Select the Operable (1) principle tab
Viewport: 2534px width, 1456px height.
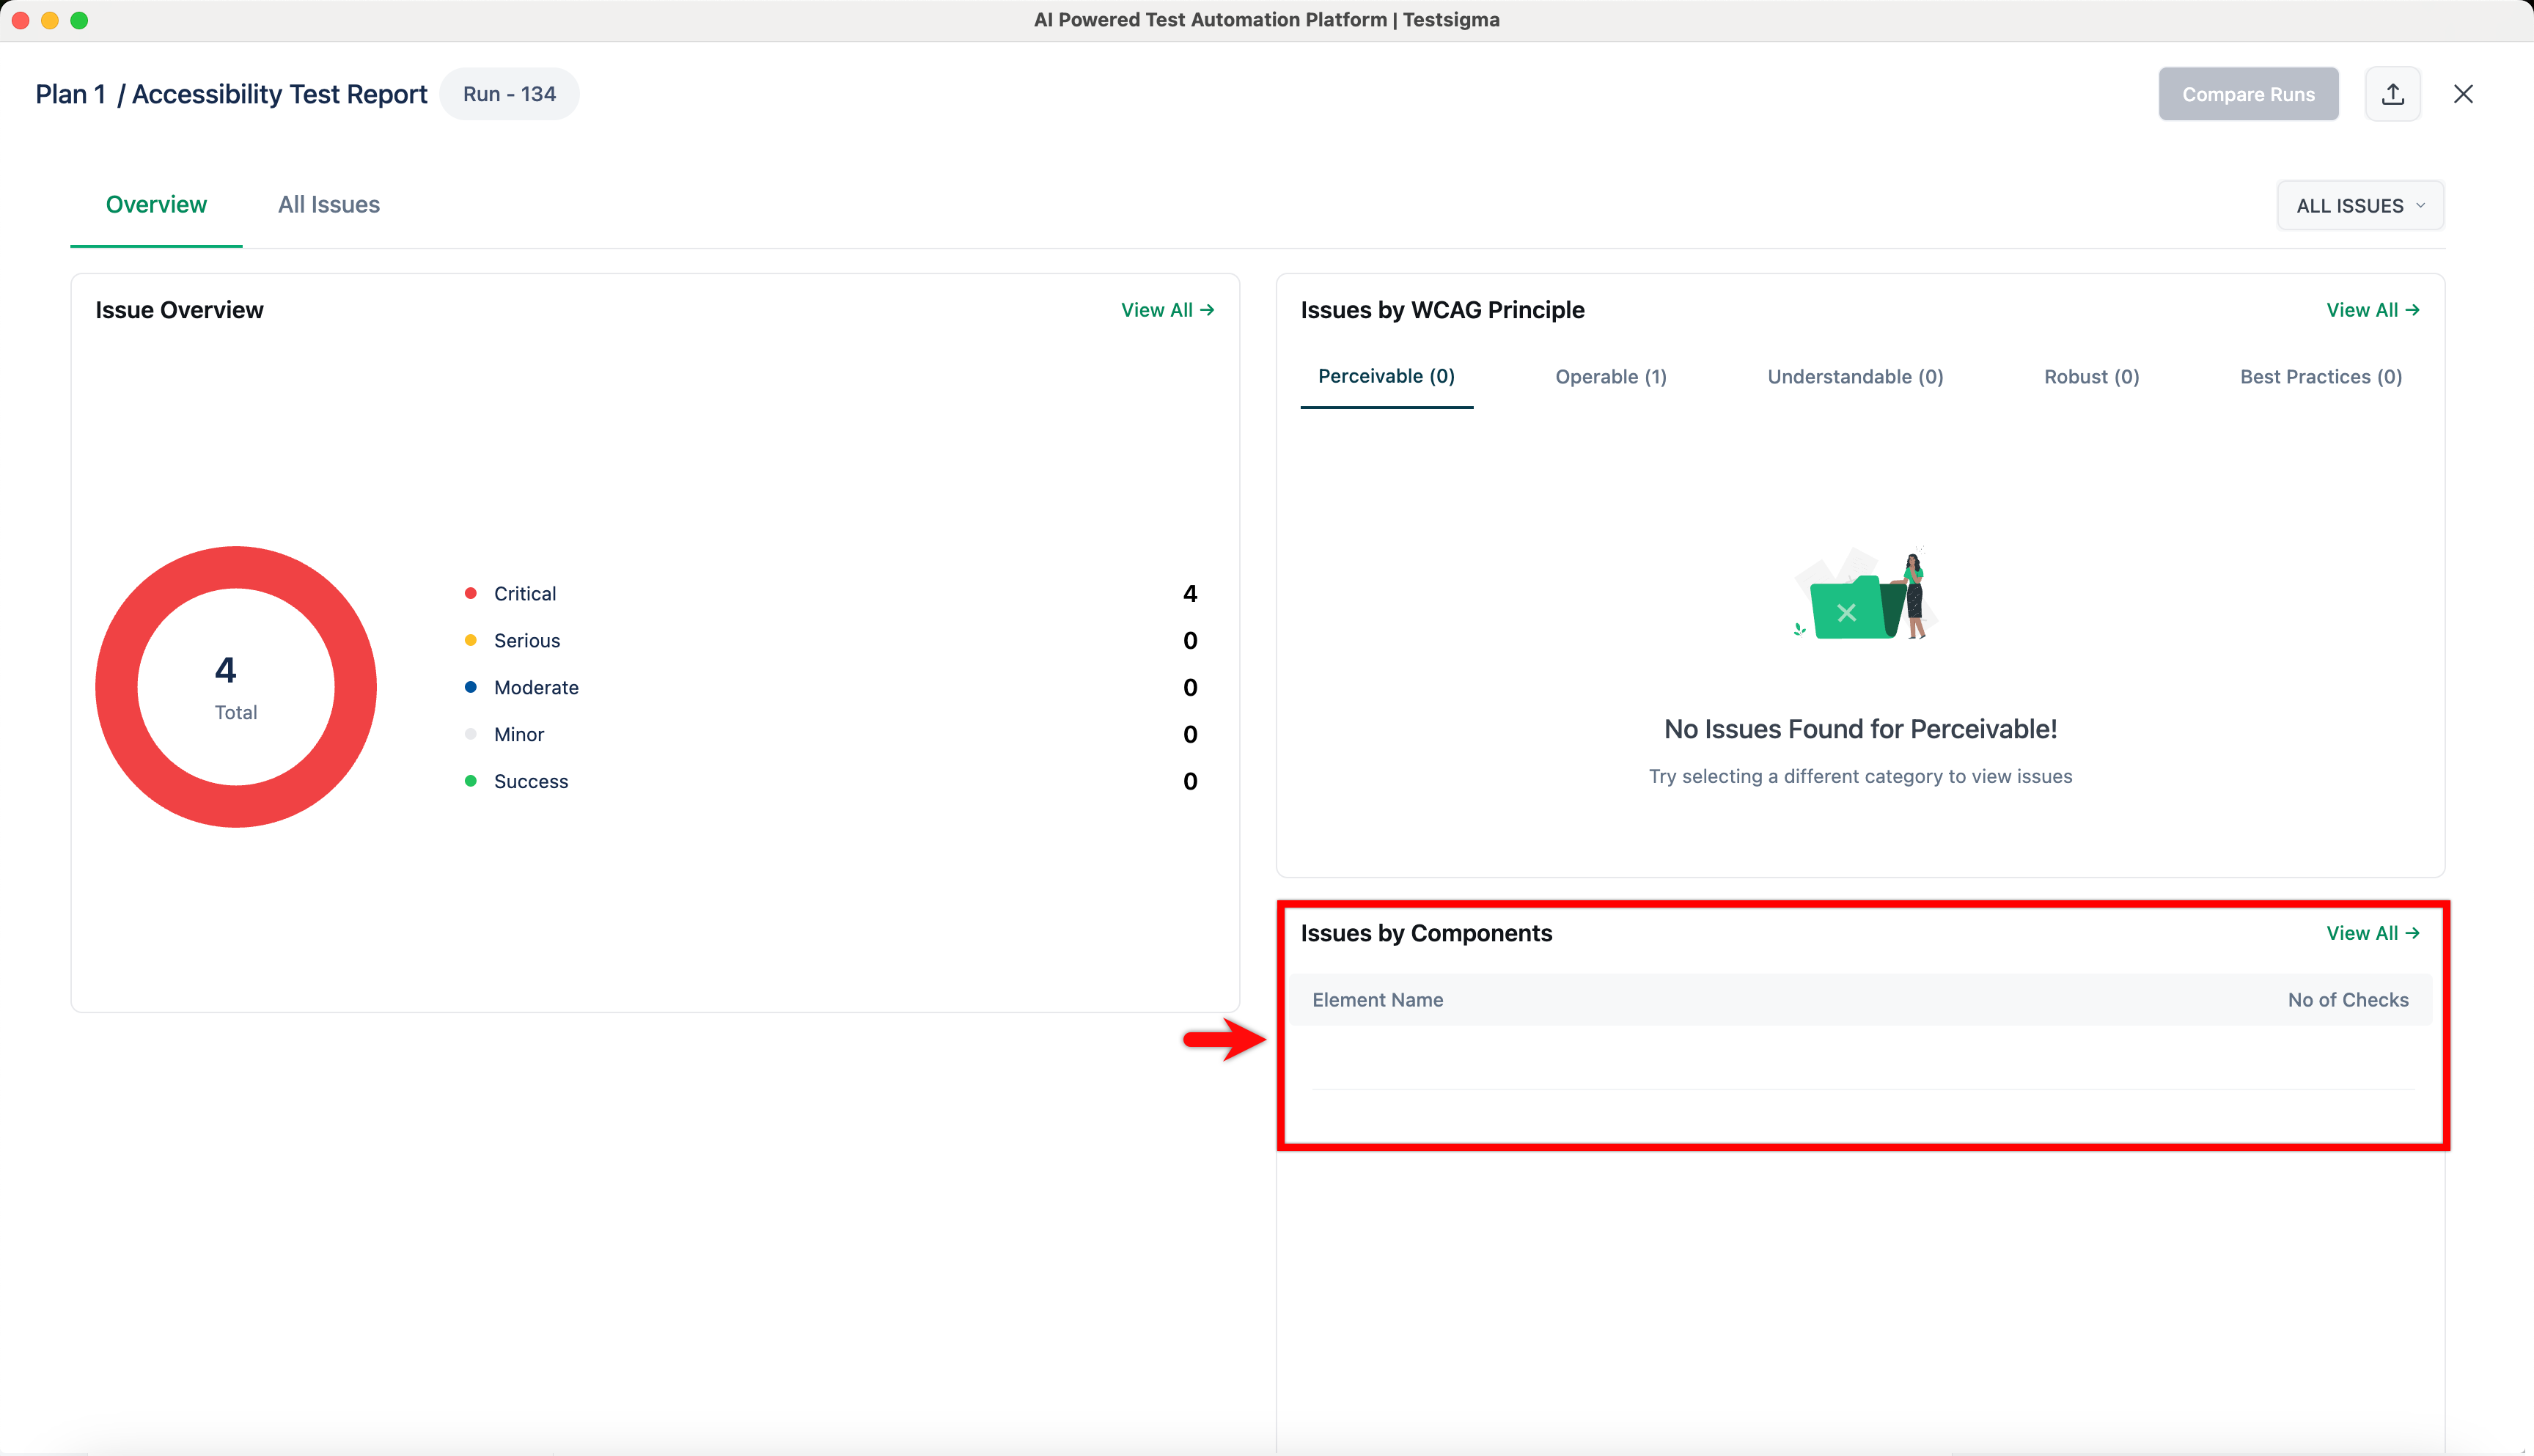coord(1610,377)
